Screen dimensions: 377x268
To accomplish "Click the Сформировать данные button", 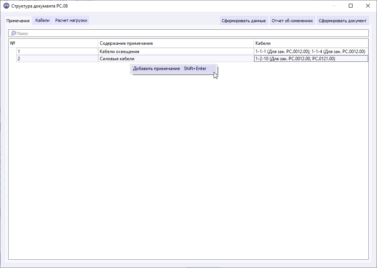I will coord(244,20).
